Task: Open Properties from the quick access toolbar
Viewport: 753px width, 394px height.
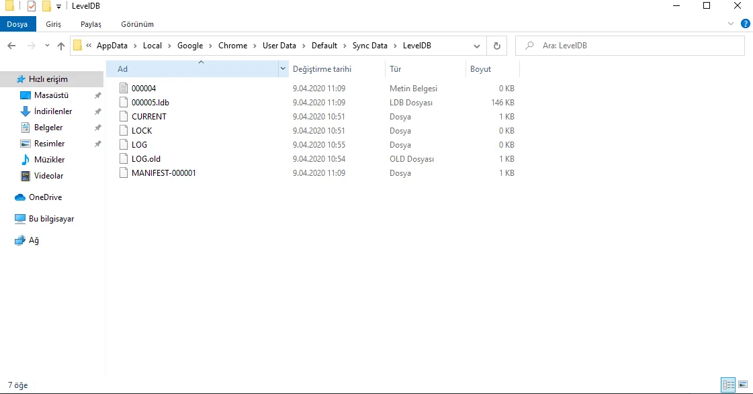Action: click(x=30, y=6)
